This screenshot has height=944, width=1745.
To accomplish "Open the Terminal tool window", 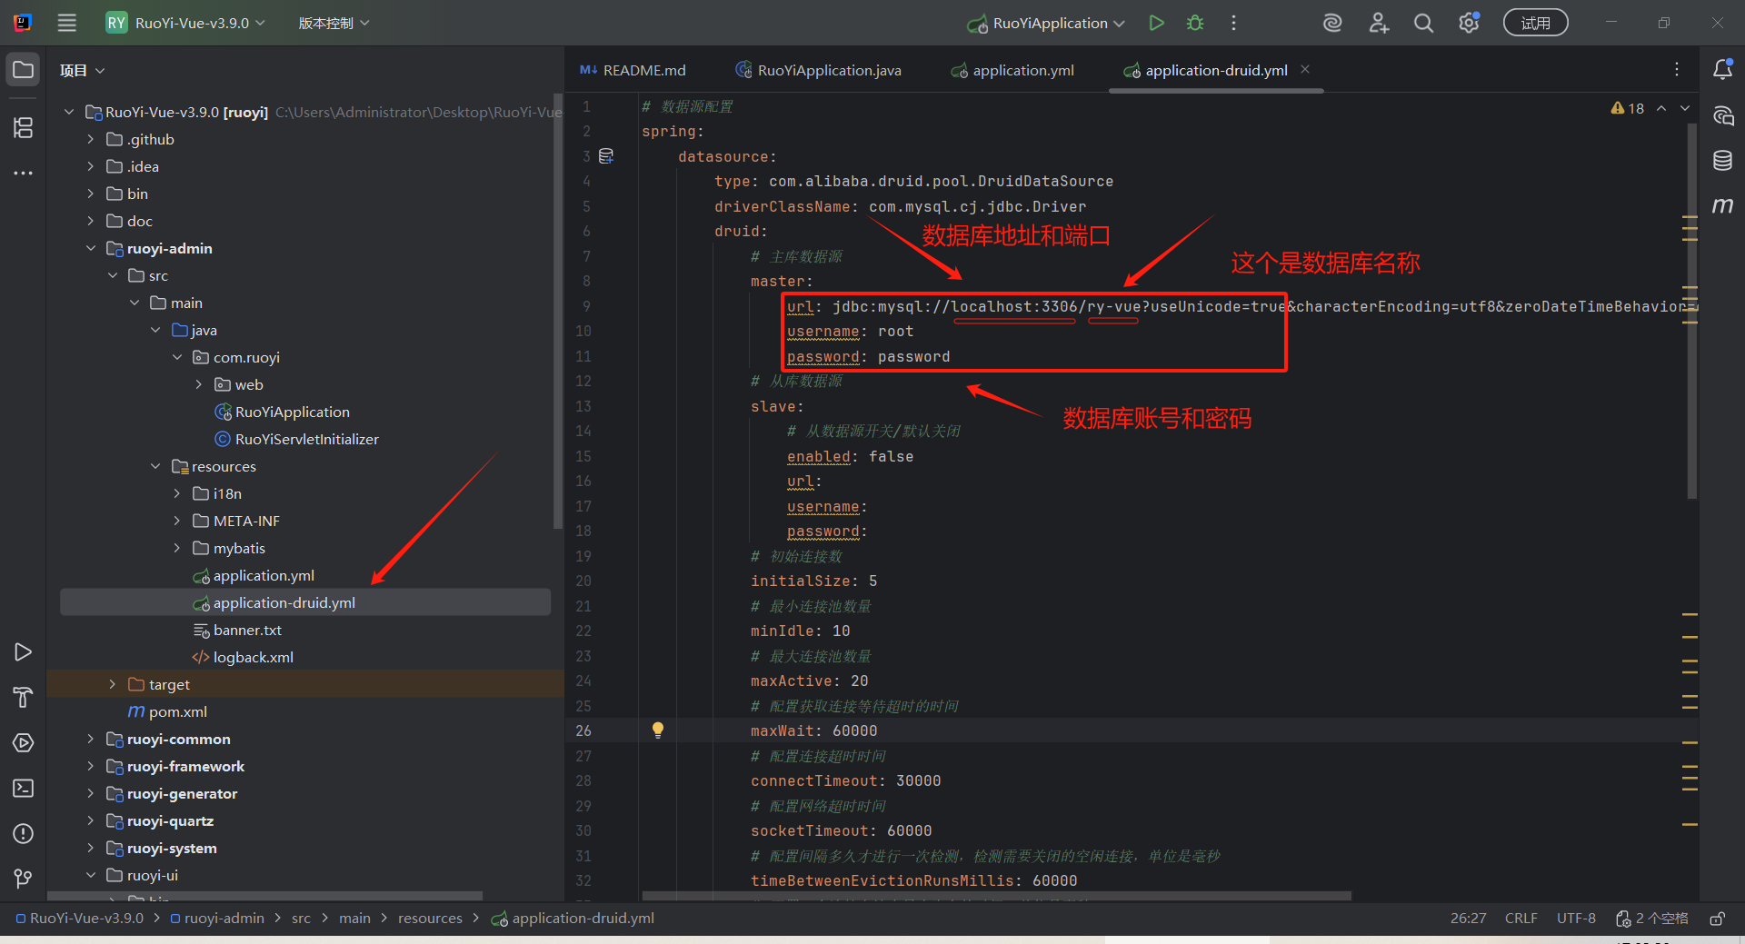I will [24, 788].
